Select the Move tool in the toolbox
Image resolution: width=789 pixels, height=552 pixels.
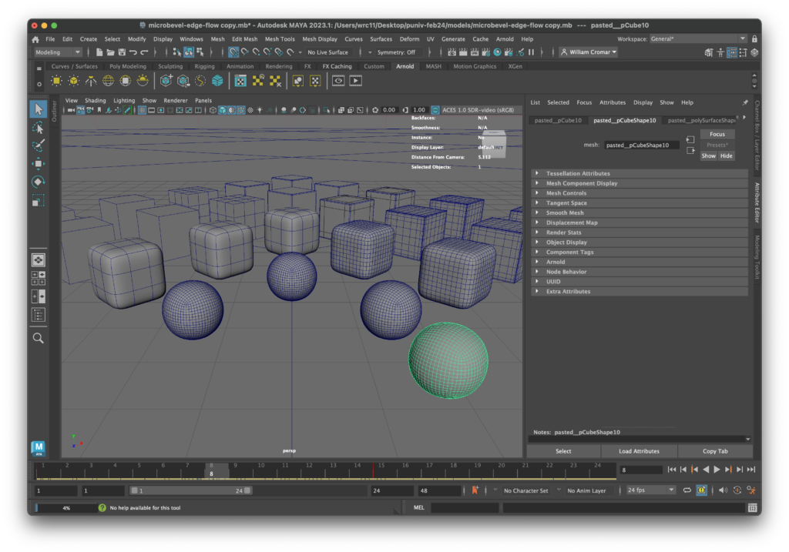click(x=38, y=163)
